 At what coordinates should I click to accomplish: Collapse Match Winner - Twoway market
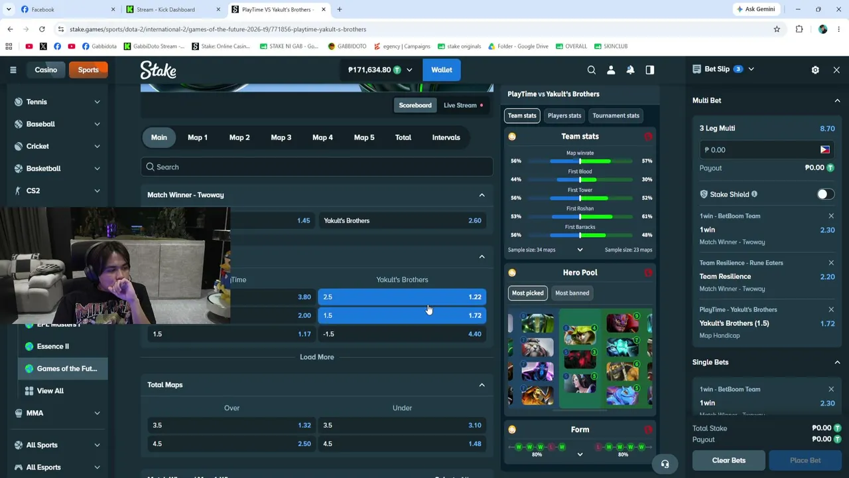tap(482, 195)
